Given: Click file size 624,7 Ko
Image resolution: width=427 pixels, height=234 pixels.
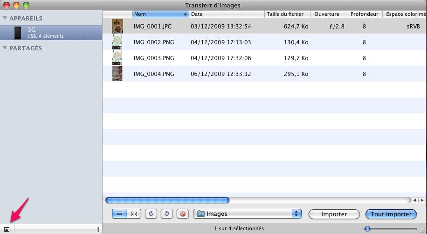Looking at the screenshot, I should pos(296,27).
